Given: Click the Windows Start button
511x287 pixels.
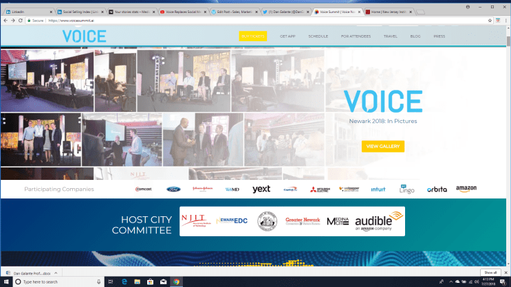Looking at the screenshot, I should [x=6, y=282].
